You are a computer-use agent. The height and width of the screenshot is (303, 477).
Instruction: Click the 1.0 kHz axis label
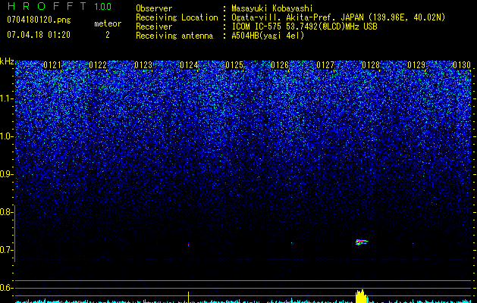coord(6,136)
